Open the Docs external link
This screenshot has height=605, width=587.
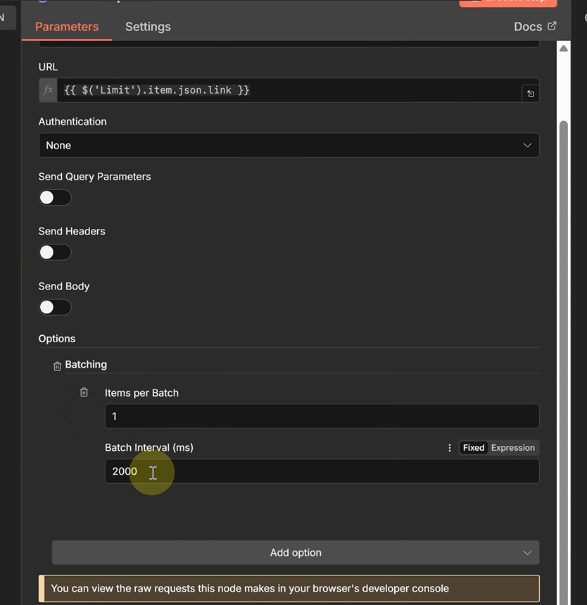[x=535, y=27]
